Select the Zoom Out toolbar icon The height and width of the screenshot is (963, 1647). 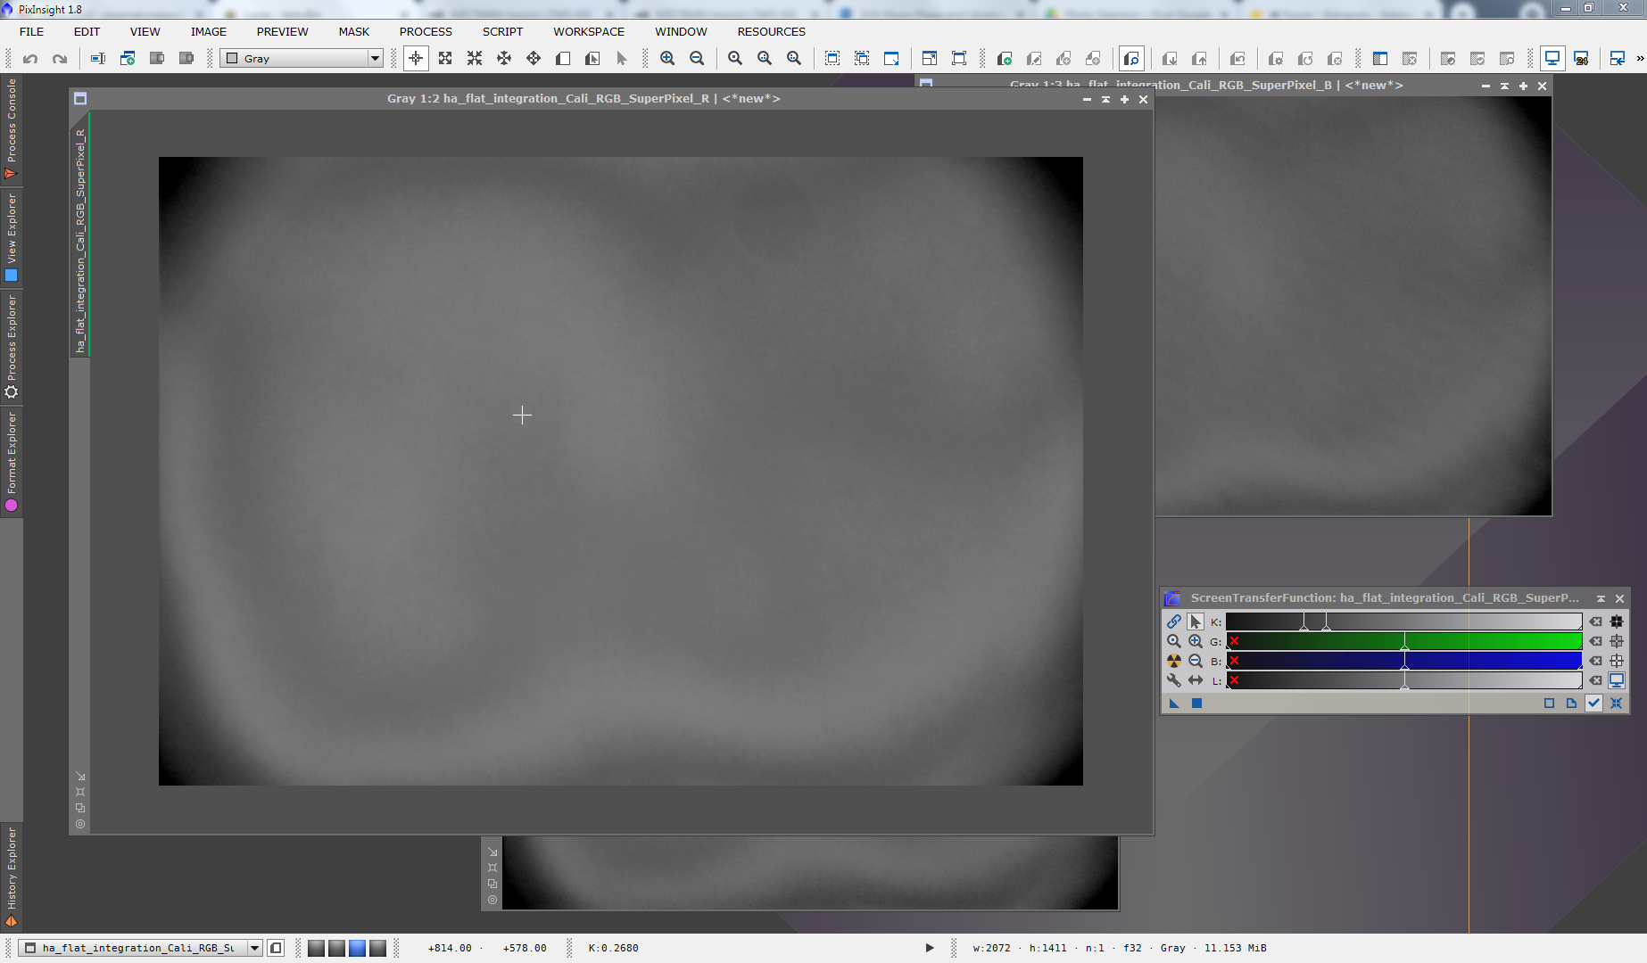click(x=697, y=59)
